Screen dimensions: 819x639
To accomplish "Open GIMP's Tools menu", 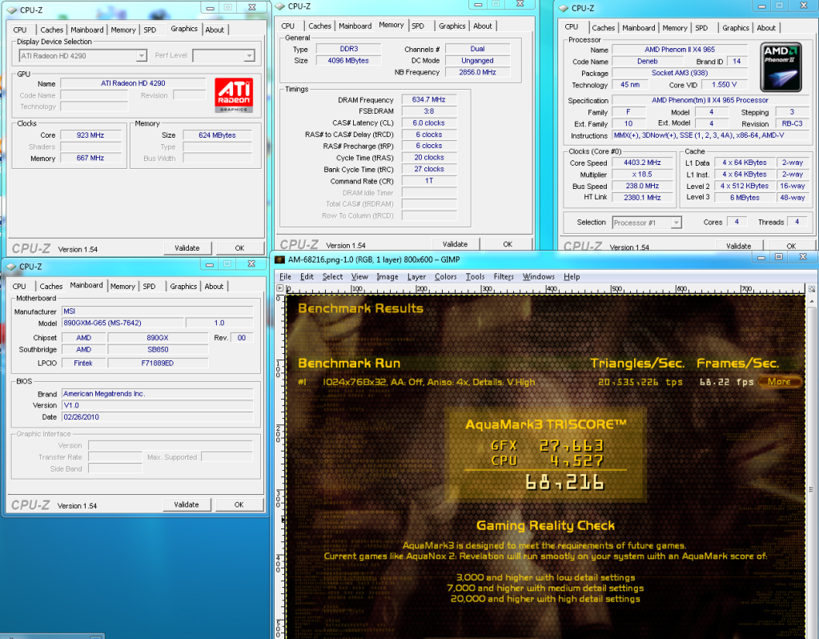I will pos(476,277).
